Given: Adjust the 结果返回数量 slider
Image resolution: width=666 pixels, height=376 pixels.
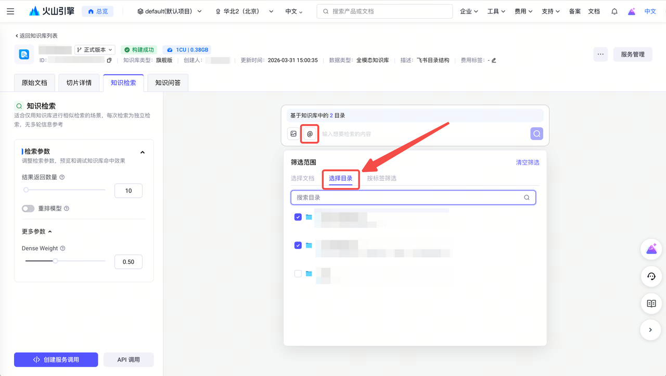Looking at the screenshot, I should 26,190.
